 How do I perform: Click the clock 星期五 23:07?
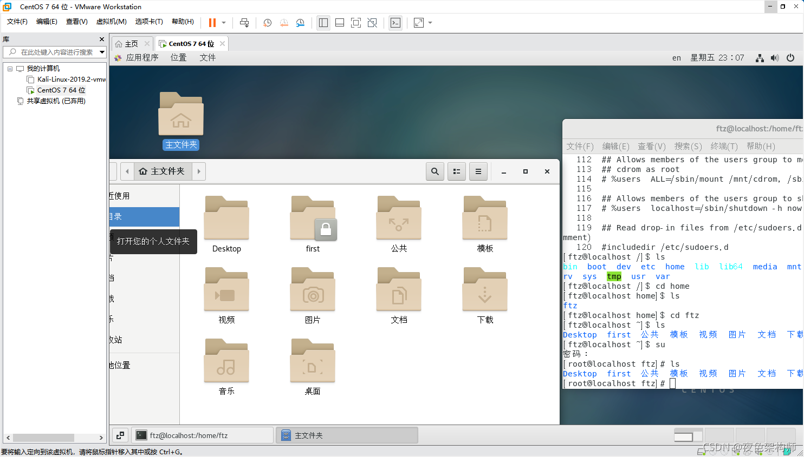[717, 58]
